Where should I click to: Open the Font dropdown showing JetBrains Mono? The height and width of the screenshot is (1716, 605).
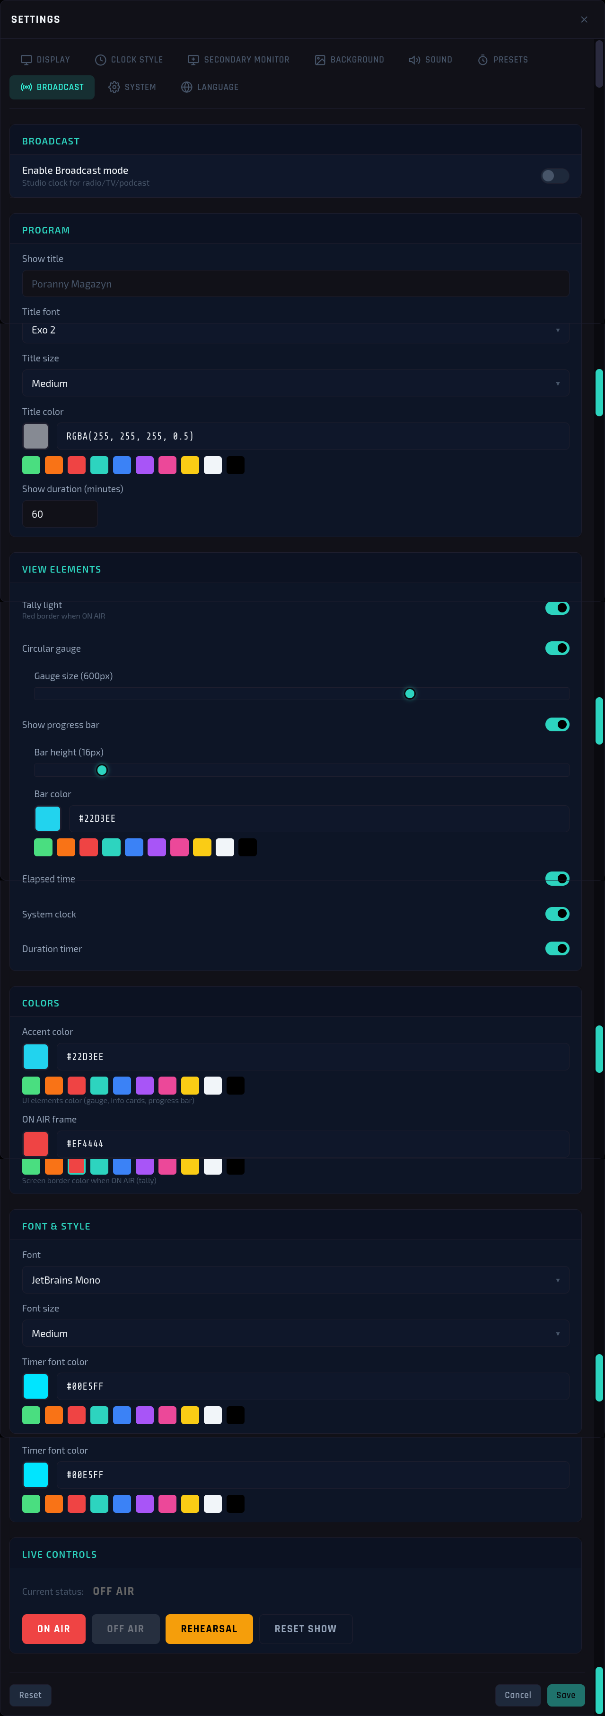pos(296,1280)
